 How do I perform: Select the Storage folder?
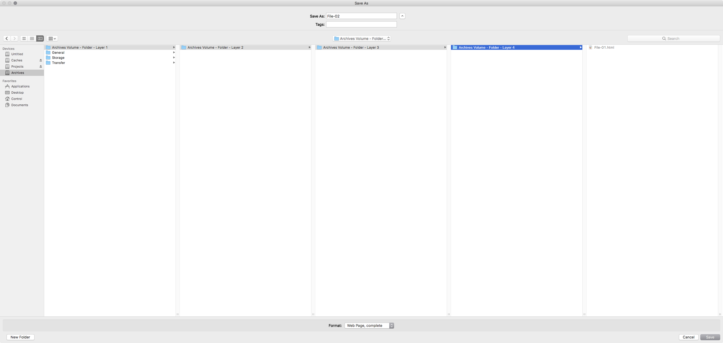pos(110,58)
